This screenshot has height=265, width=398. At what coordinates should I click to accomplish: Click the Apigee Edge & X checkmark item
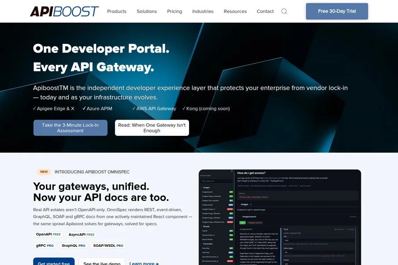click(x=53, y=108)
